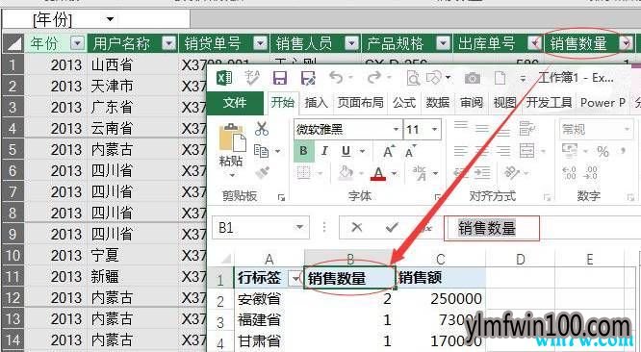Align text right in cell

[x=503, y=151]
